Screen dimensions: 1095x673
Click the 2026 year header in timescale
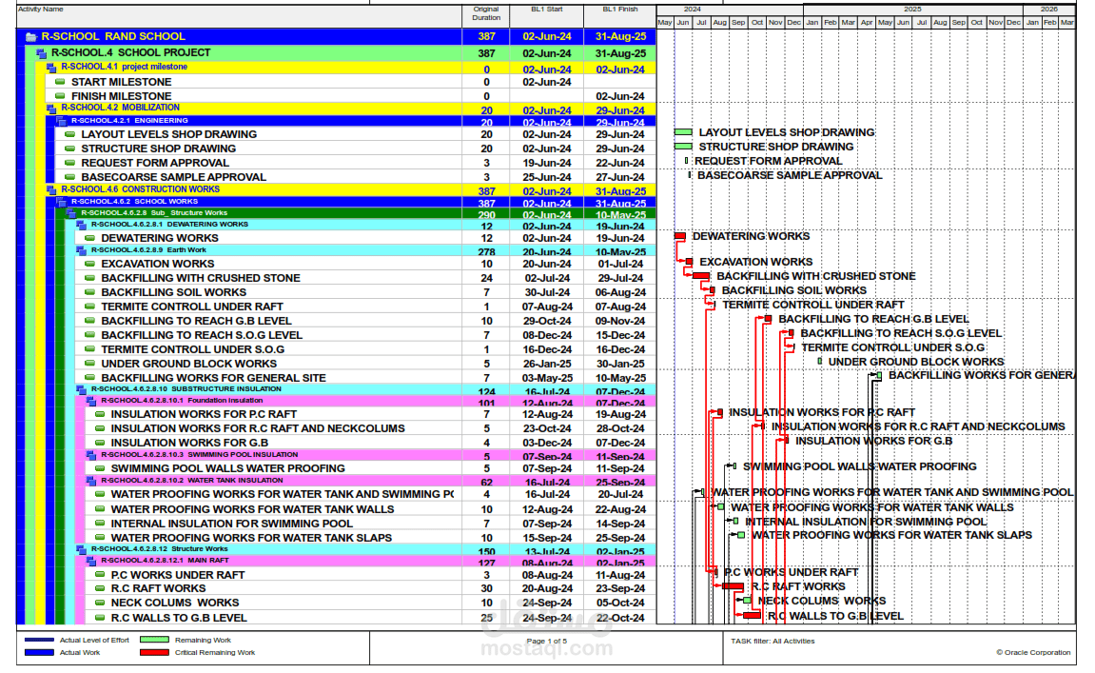tap(1049, 10)
